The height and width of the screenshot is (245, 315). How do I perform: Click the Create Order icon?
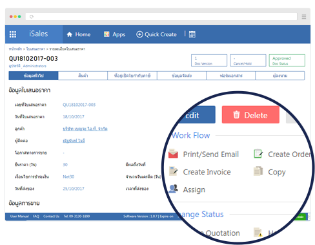(x=258, y=154)
